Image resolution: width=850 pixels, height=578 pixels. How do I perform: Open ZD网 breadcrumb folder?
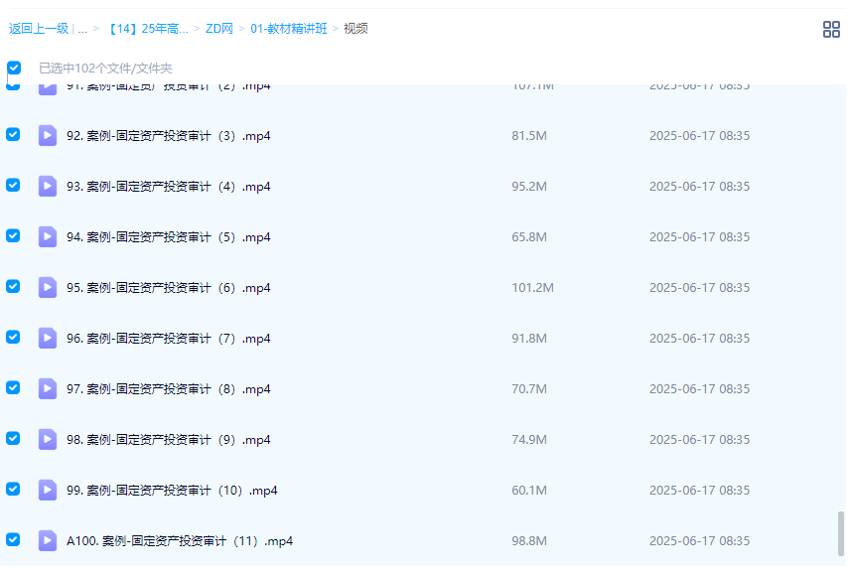click(219, 29)
